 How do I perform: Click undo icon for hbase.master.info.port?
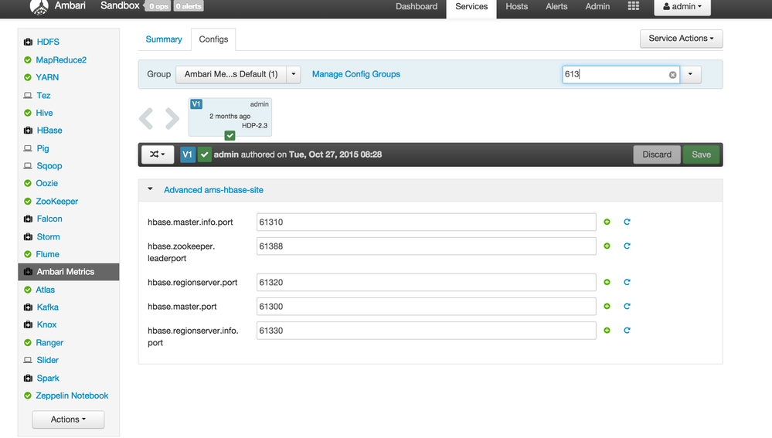tap(627, 222)
